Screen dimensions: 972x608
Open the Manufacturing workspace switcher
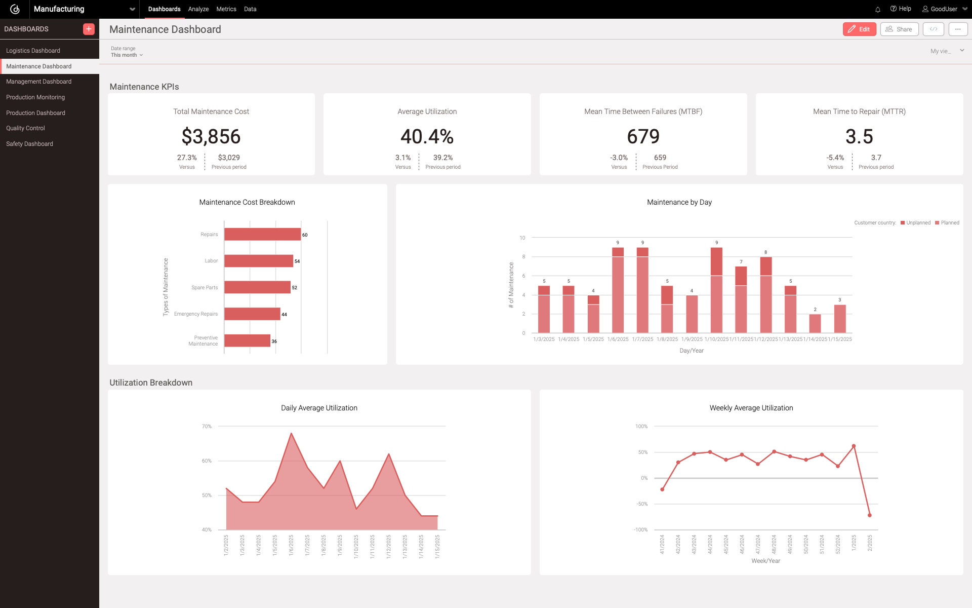coord(132,9)
